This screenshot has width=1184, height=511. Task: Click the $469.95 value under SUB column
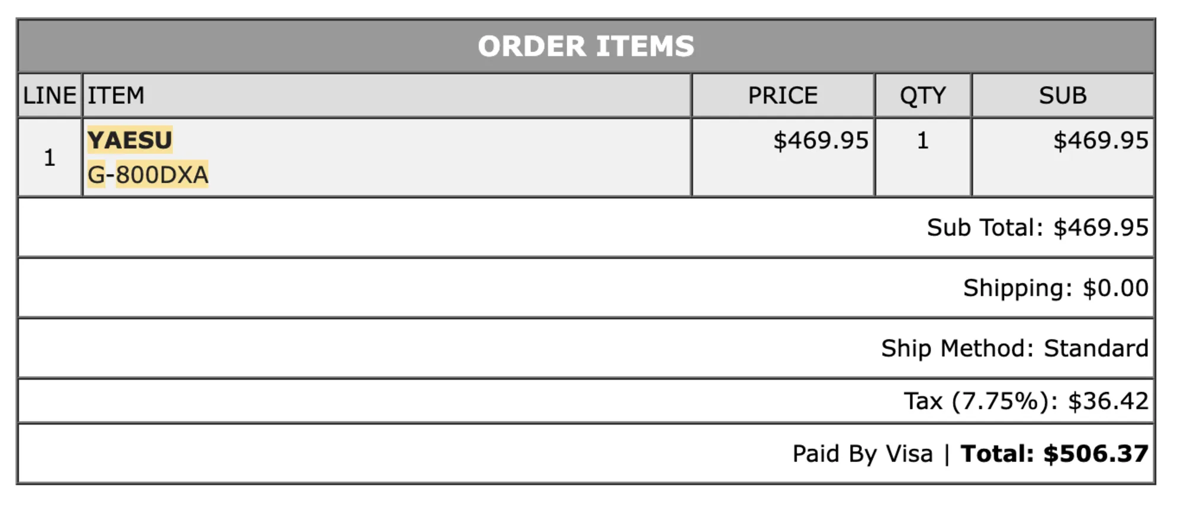pos(1101,141)
